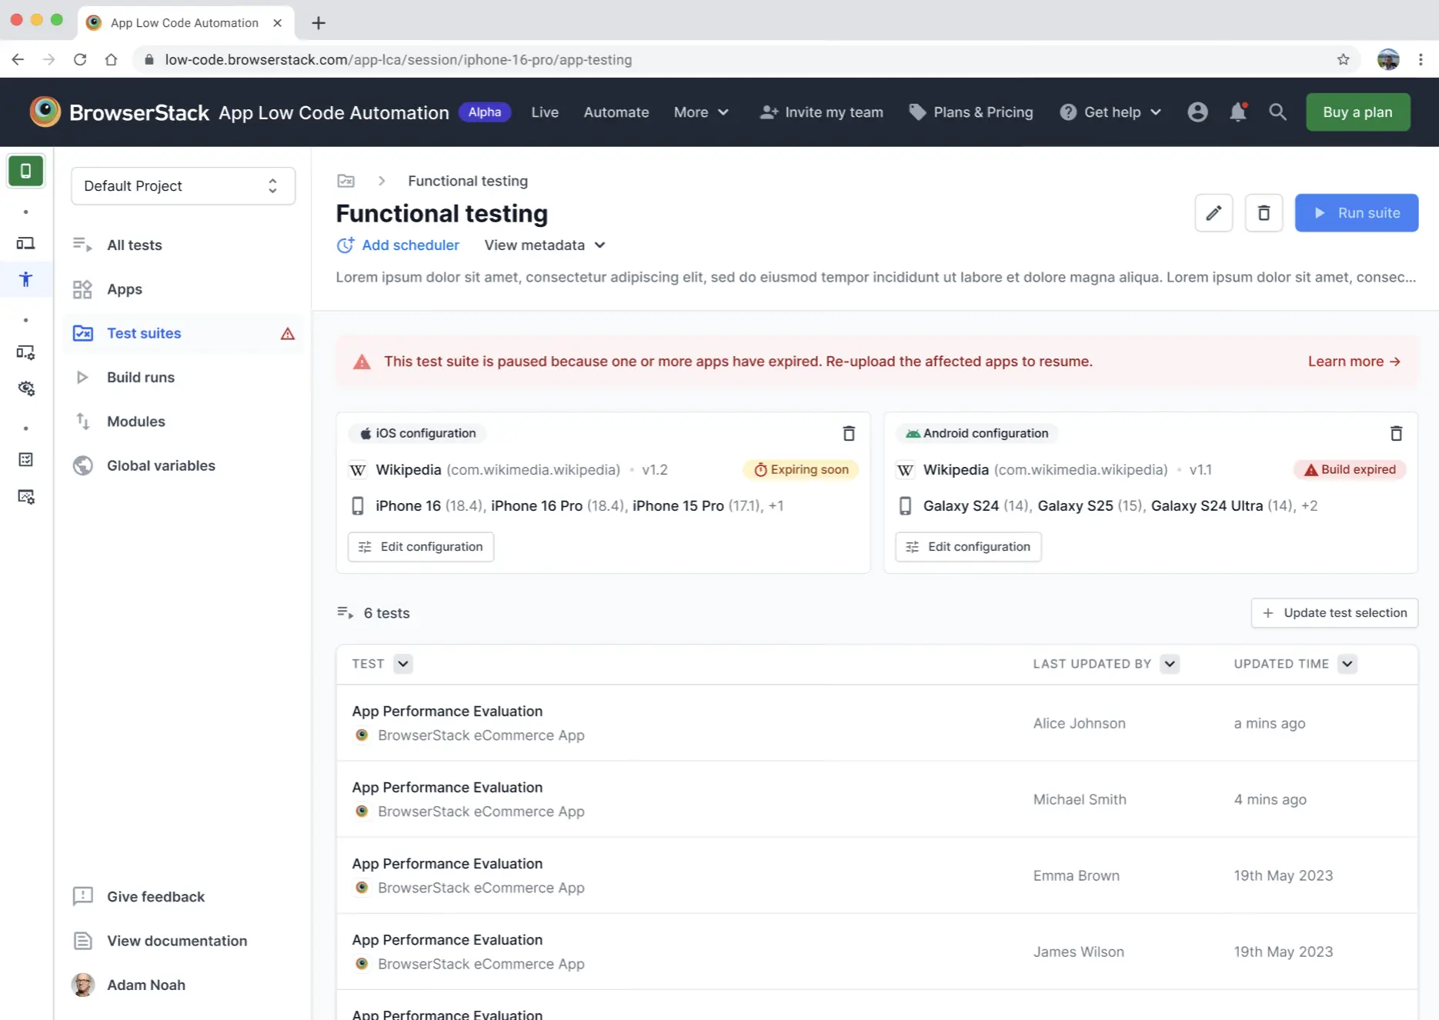Open the Learn more link in the warning
Image resolution: width=1439 pixels, height=1020 pixels.
point(1353,361)
